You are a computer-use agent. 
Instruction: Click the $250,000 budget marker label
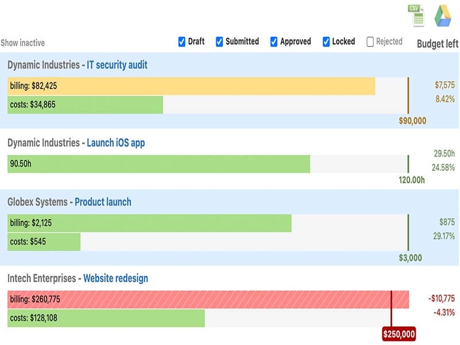tap(398, 333)
